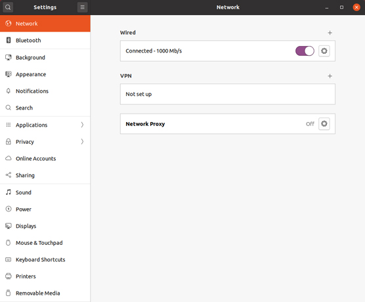Viewport: 365px width, 302px height.
Task: Select Printers in the sidebar
Action: point(45,276)
